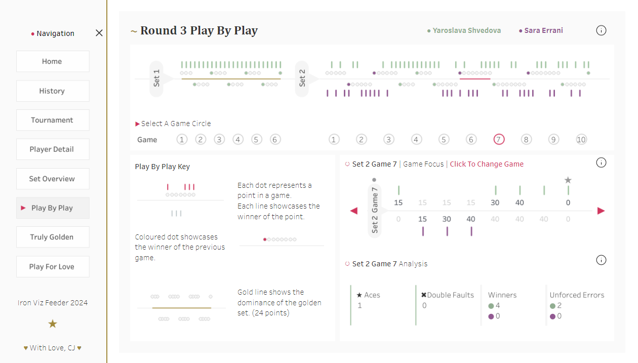Close the Navigation panel with the X
This screenshot has height=363, width=638.
[99, 33]
